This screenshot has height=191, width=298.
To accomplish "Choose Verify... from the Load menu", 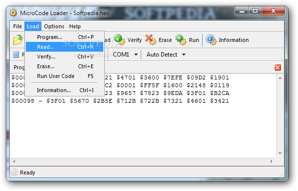I will 65,57.
